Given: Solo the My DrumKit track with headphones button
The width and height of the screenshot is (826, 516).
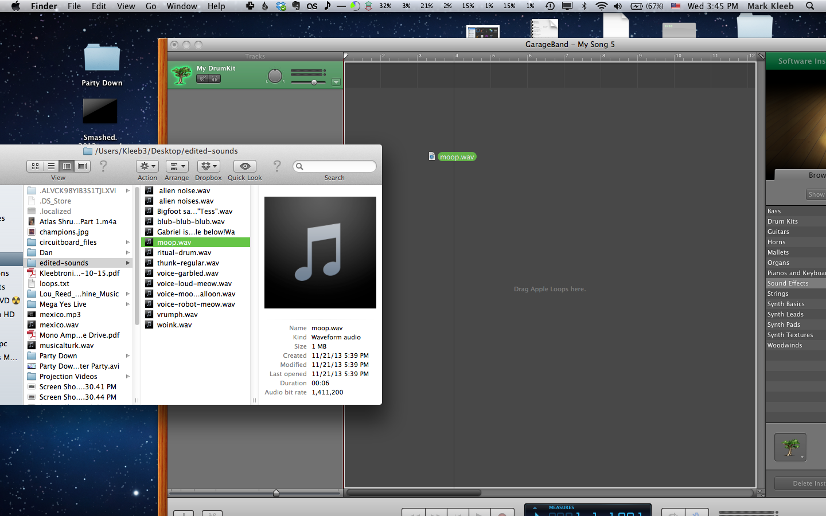Looking at the screenshot, I should tap(215, 79).
